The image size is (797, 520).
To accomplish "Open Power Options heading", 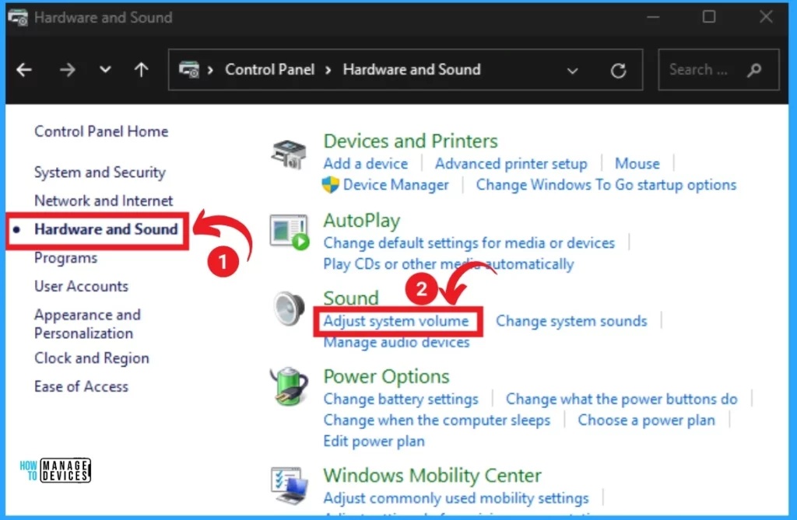I will point(386,376).
